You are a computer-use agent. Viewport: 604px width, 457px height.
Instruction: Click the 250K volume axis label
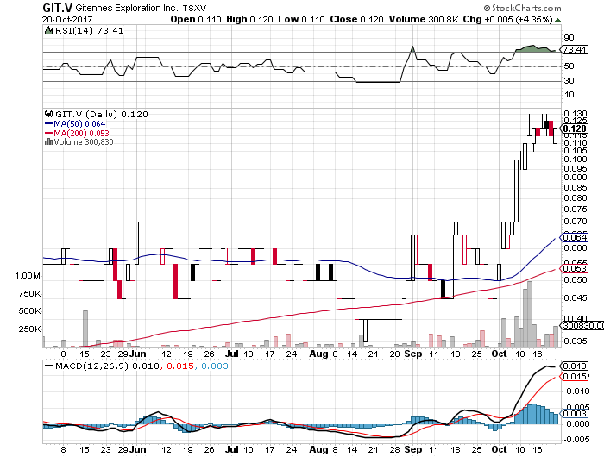tap(29, 329)
